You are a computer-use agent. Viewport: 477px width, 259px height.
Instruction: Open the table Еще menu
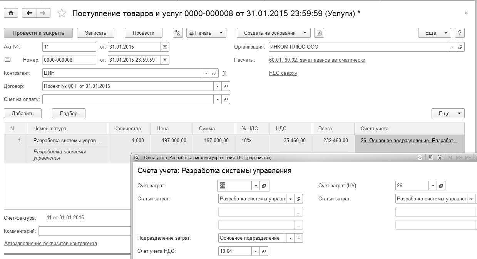(448, 113)
